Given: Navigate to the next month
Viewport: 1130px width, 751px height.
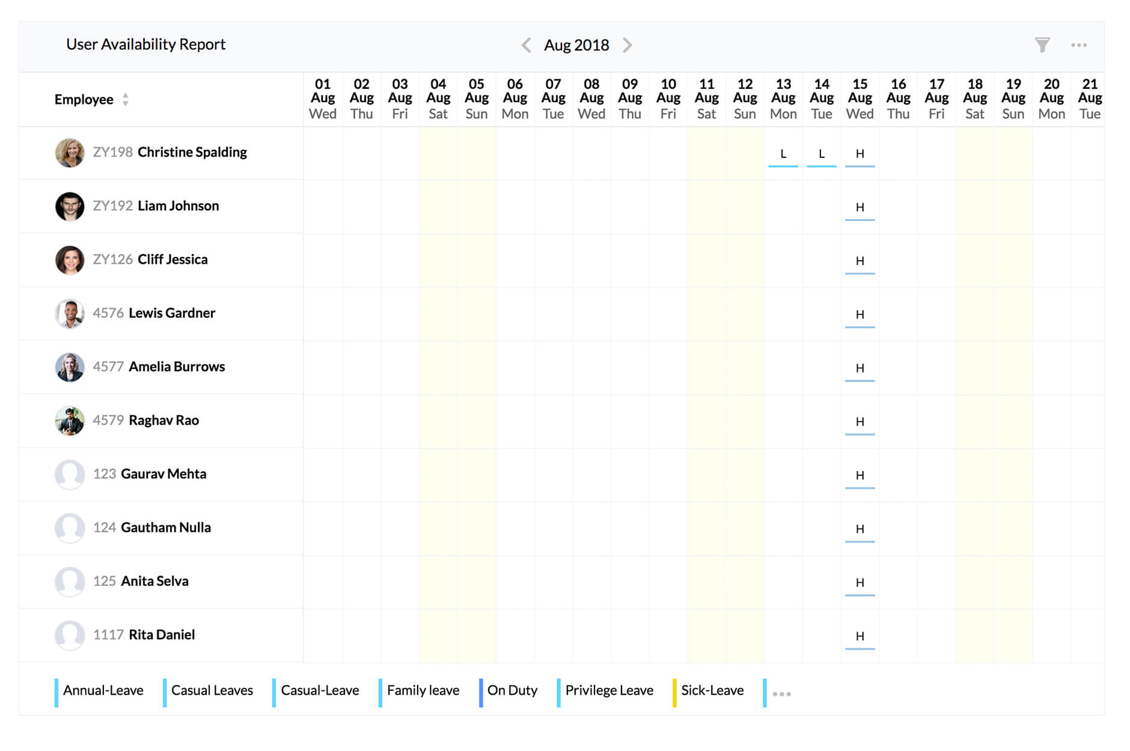Looking at the screenshot, I should tap(628, 45).
